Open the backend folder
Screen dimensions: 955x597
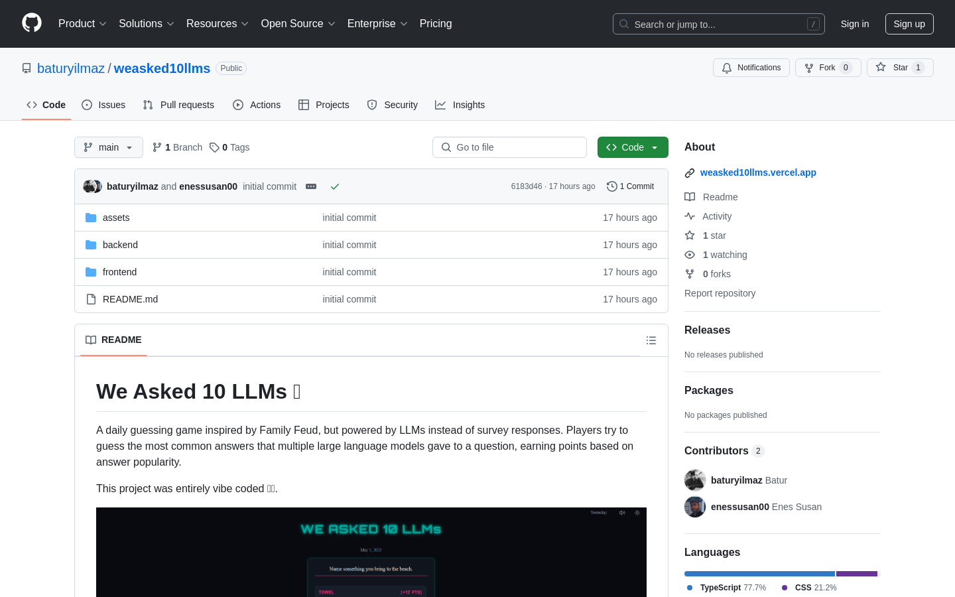click(120, 245)
